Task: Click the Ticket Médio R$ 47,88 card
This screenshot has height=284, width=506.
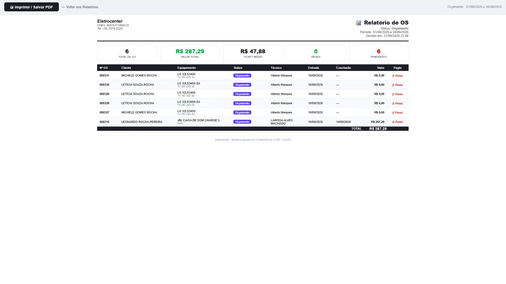Action: click(x=253, y=53)
